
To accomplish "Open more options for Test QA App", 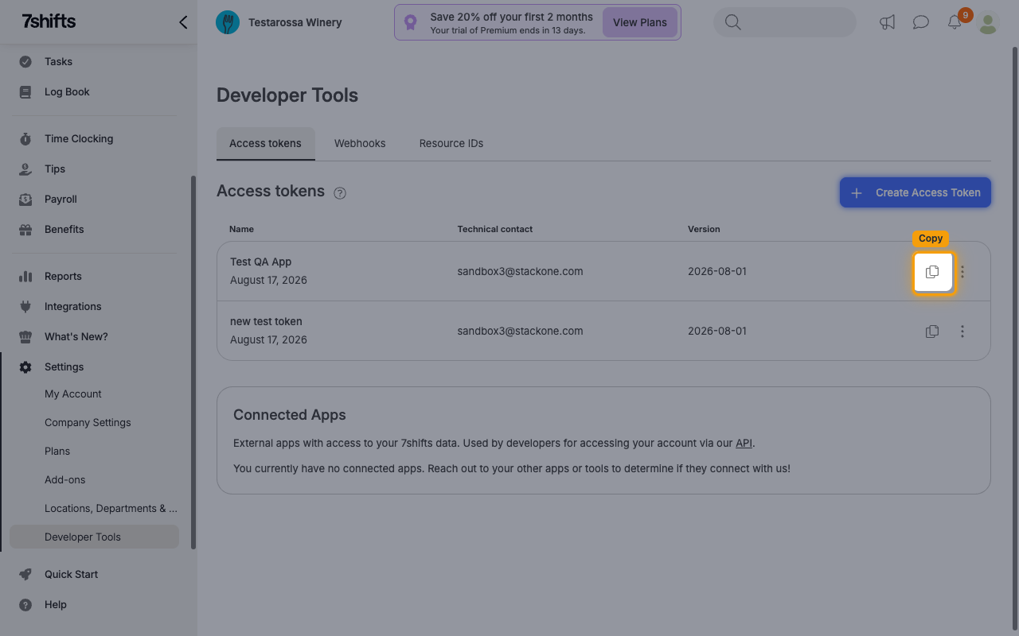I will [962, 272].
